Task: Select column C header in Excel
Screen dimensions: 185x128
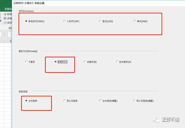Action: tap(8, 41)
